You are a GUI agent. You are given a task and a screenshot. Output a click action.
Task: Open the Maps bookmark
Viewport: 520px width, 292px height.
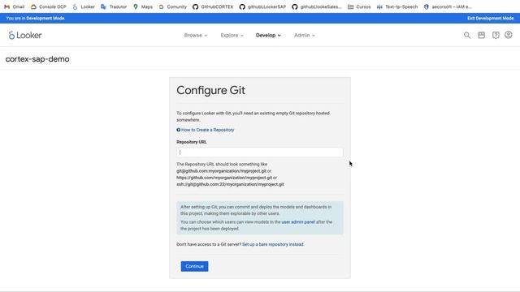point(143,6)
